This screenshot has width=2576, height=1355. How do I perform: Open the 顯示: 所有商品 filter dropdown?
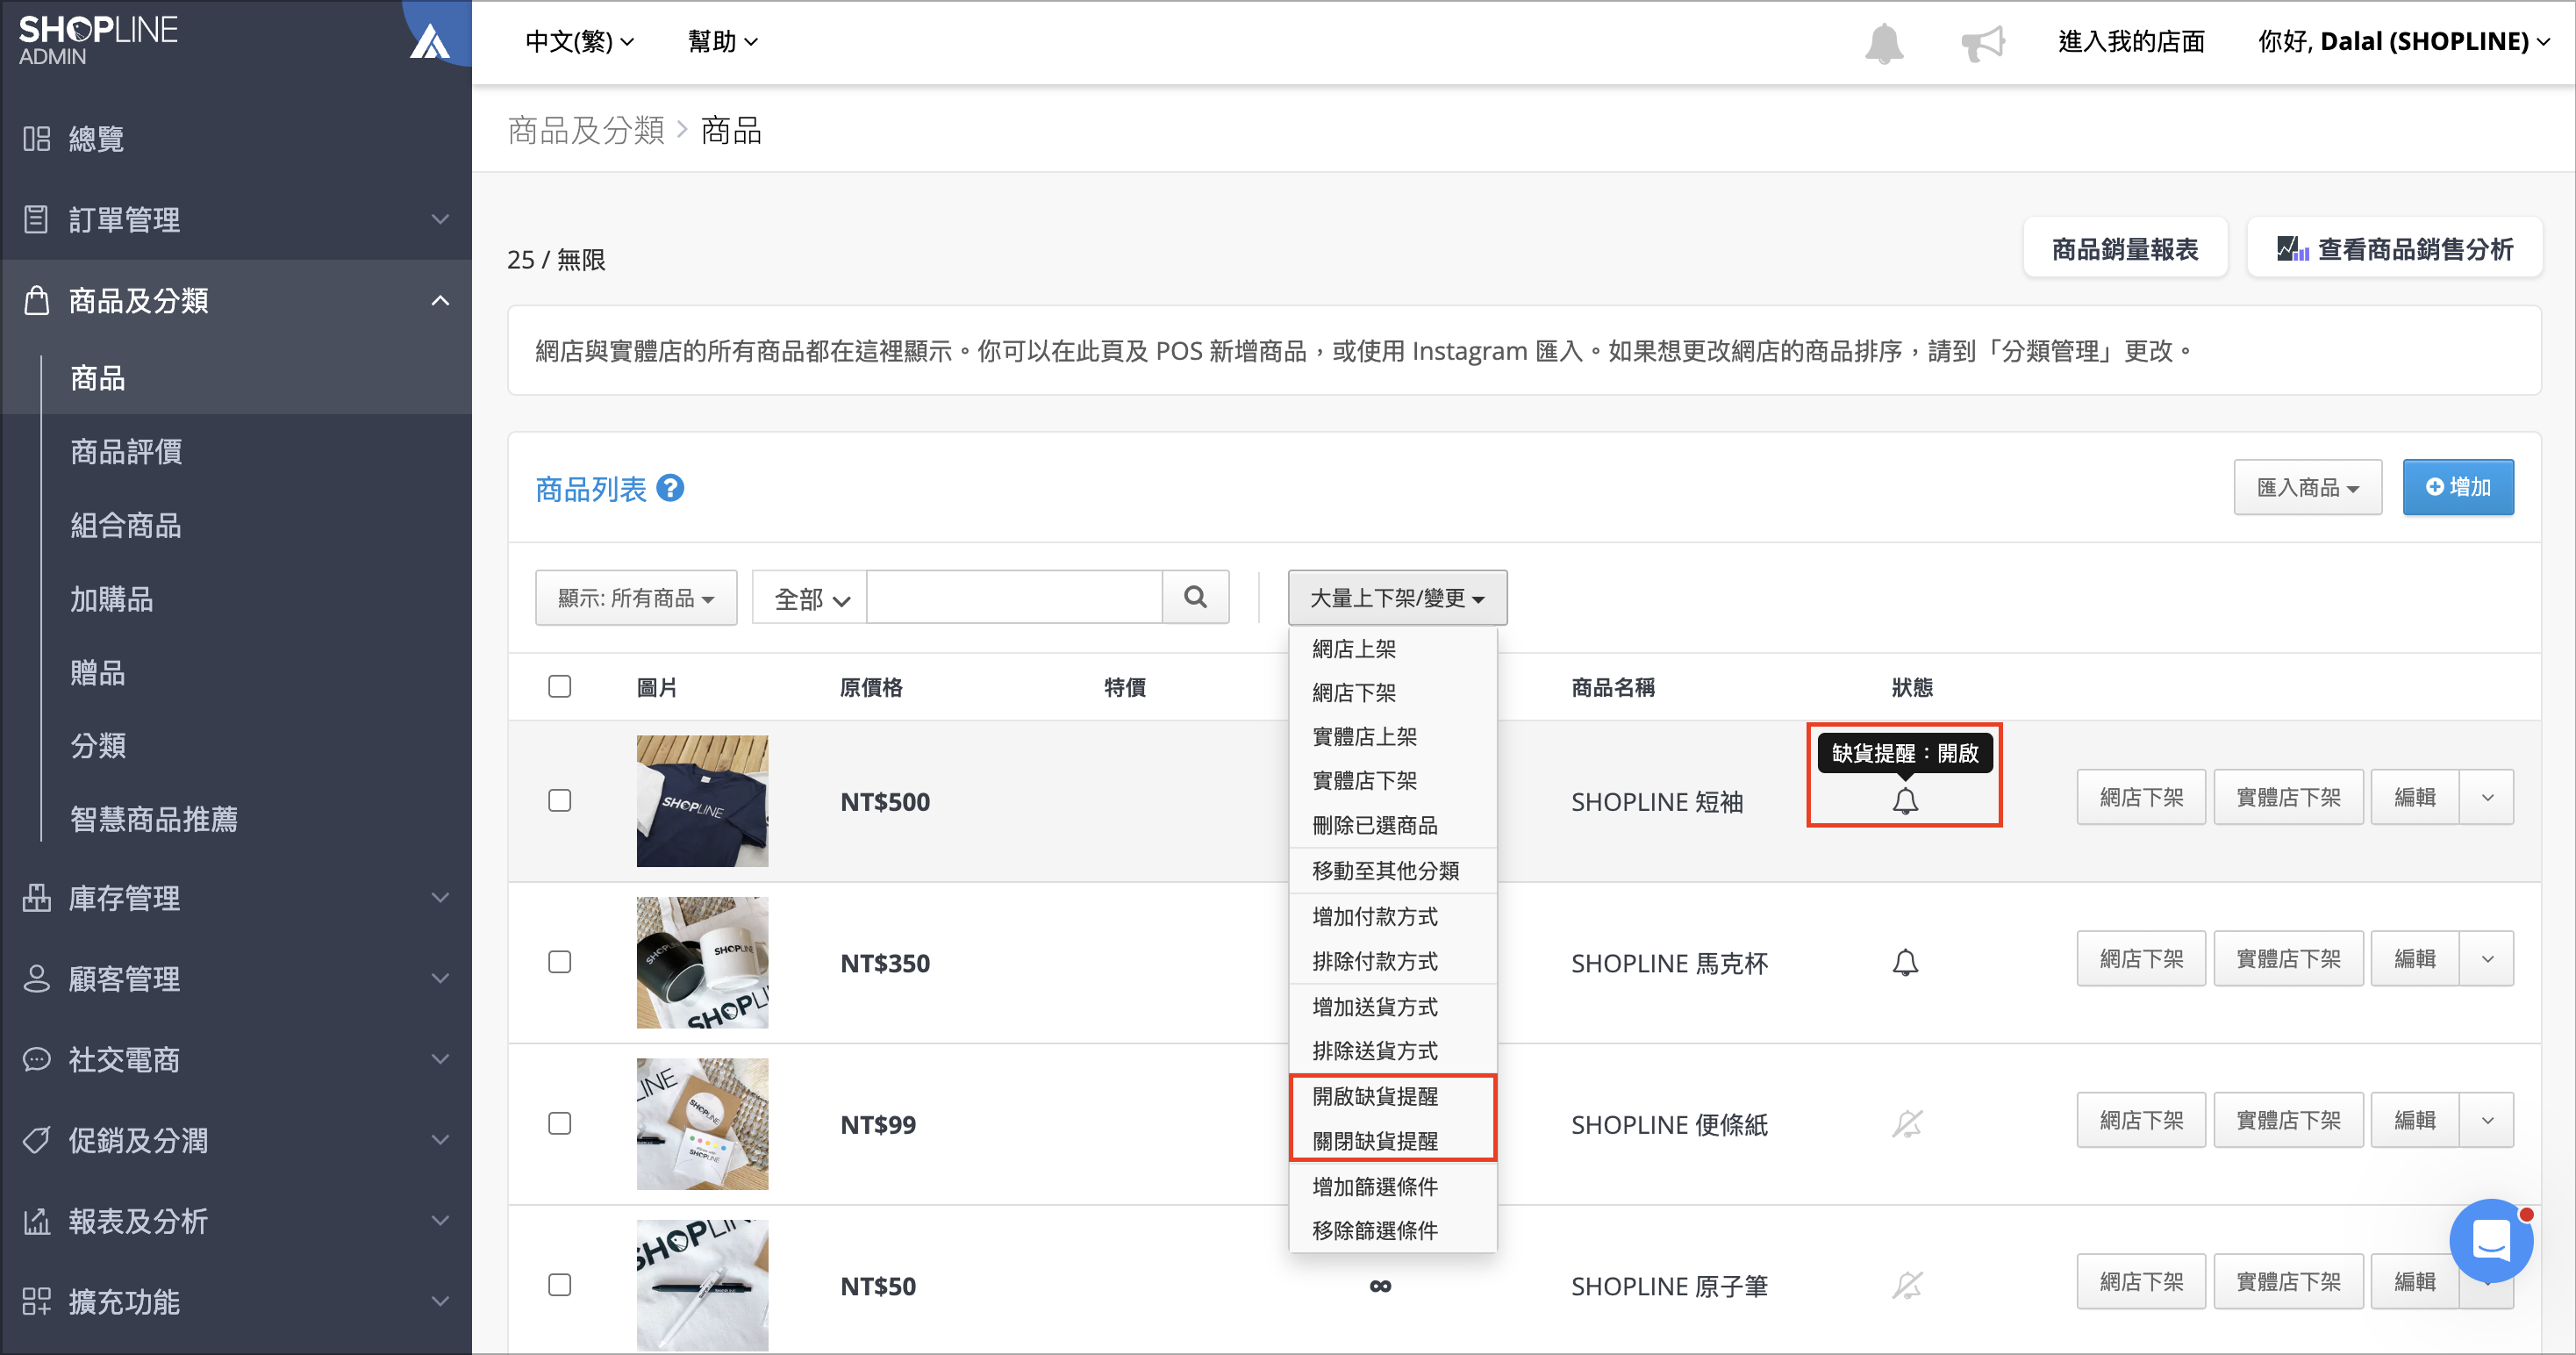click(636, 597)
